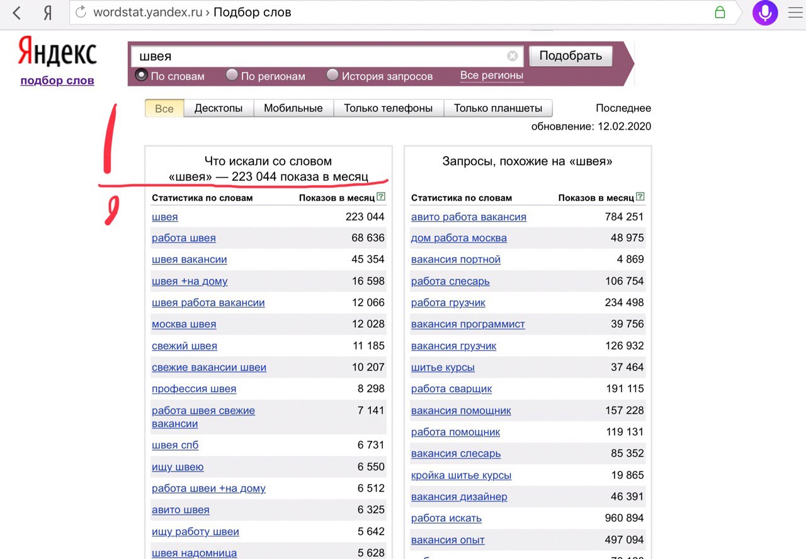806x559 pixels.
Task: Open the москва швея link
Action: (x=184, y=324)
